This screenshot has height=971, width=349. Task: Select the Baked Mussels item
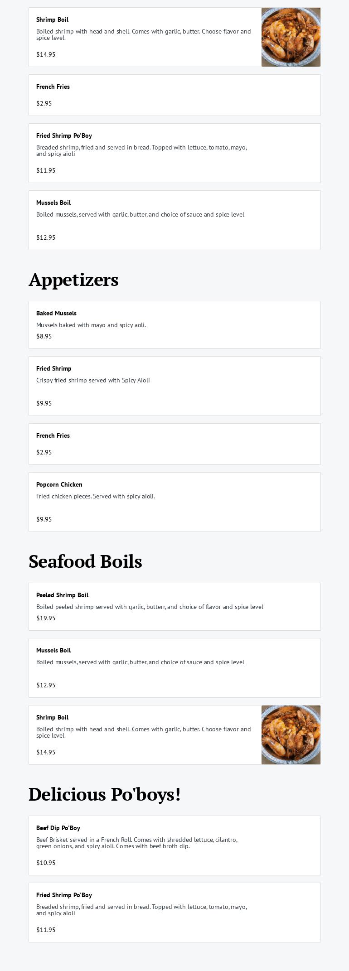pyautogui.click(x=174, y=325)
